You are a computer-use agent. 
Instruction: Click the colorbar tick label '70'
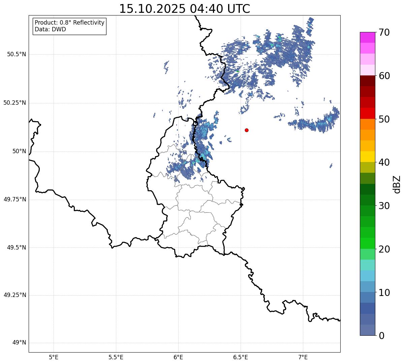(384, 32)
